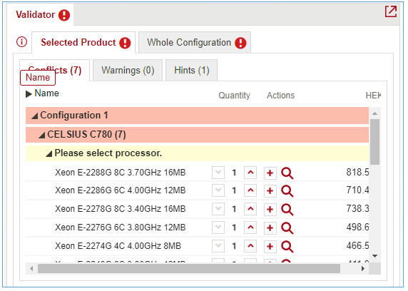Decrease quantity for Xeon E-2274G
The height and width of the screenshot is (291, 408).
point(218,246)
